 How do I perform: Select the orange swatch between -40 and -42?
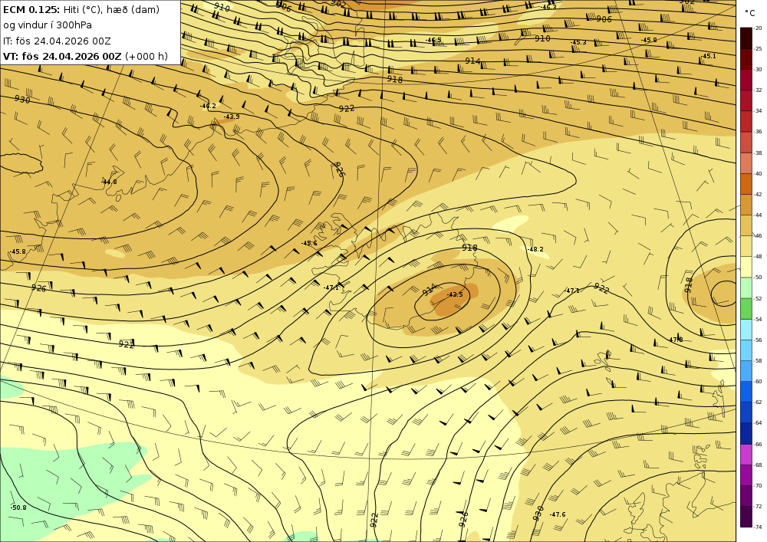tap(746, 184)
